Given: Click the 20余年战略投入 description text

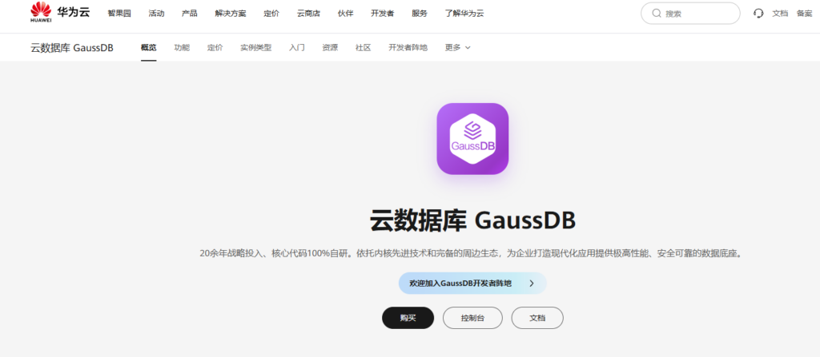Looking at the screenshot, I should (471, 254).
